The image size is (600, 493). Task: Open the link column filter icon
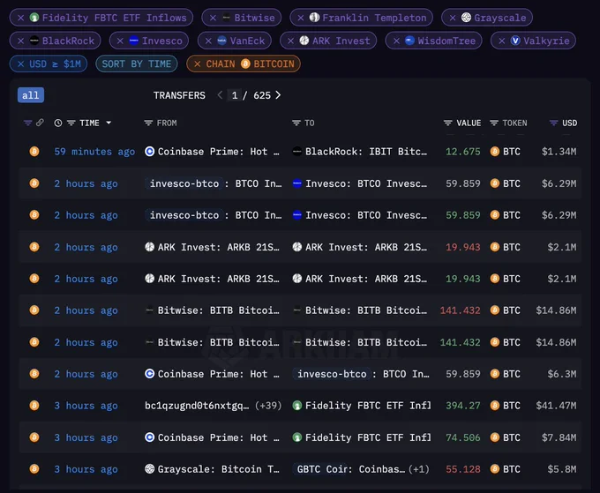pos(27,123)
